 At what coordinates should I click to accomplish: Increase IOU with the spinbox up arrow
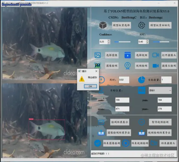[147, 41]
